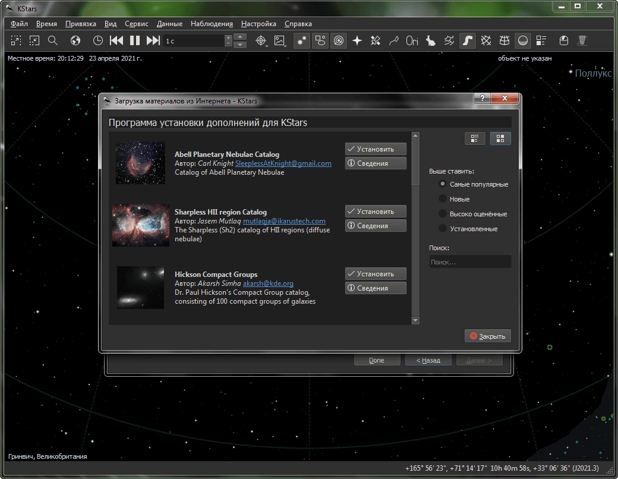
Task: Open the Привязка menu
Action: pos(80,24)
